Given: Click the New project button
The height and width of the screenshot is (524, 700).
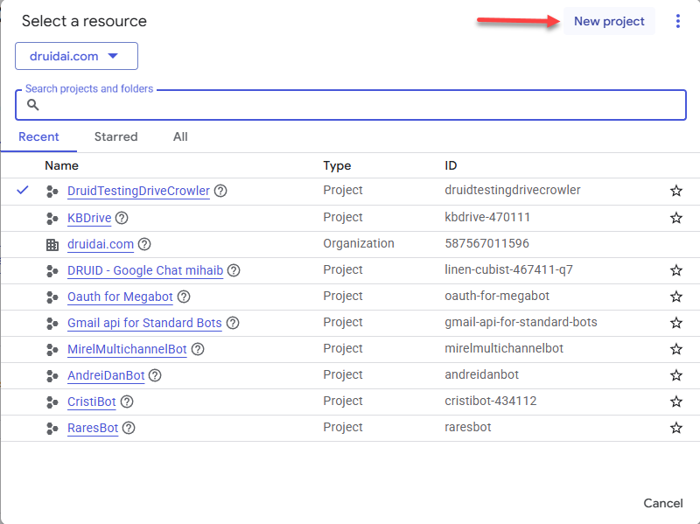Looking at the screenshot, I should click(609, 21).
